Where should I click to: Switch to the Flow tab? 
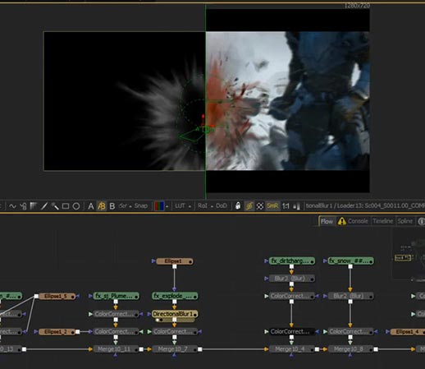[327, 221]
